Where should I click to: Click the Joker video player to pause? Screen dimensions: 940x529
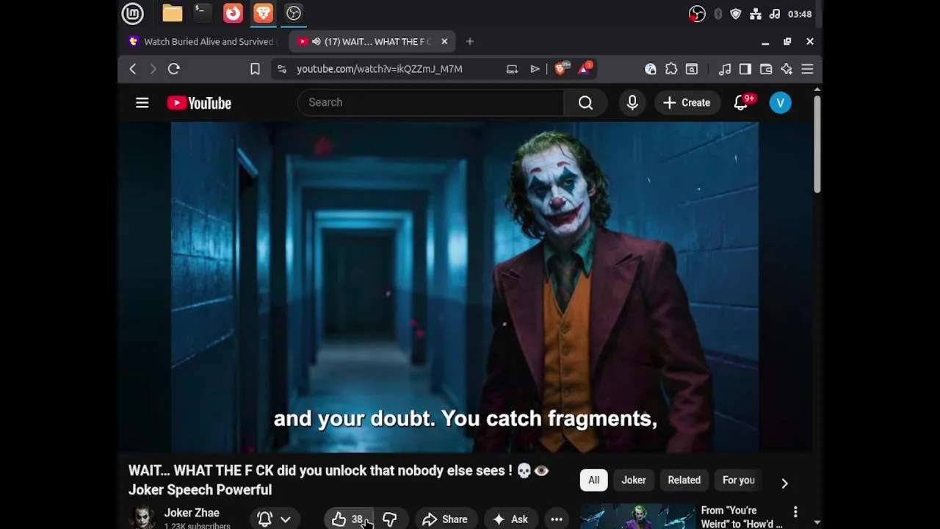click(465, 287)
